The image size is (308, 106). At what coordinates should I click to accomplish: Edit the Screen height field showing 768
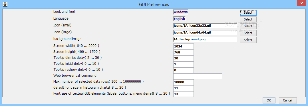[x=184, y=52]
